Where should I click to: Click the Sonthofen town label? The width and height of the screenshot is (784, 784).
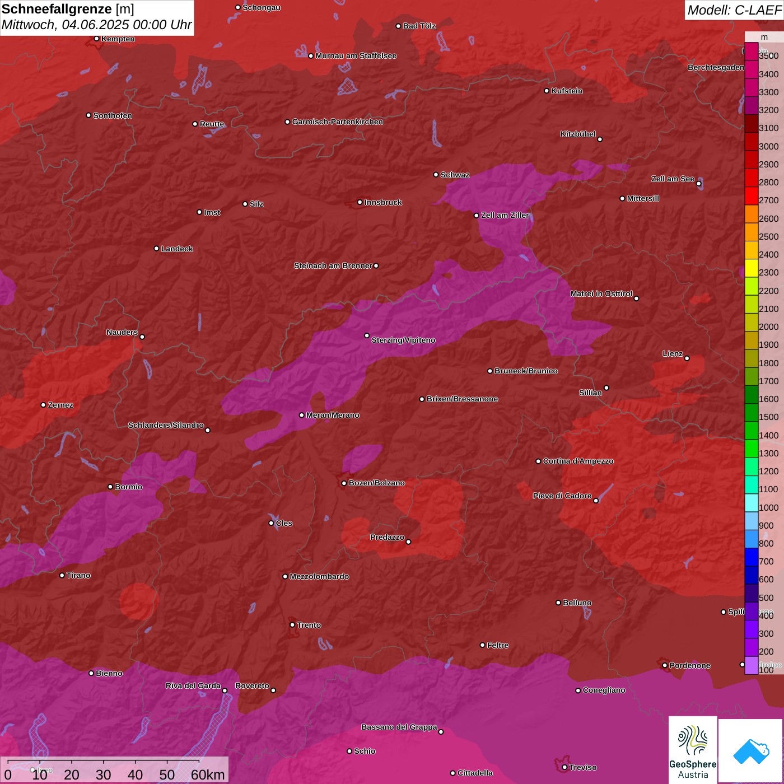click(113, 115)
